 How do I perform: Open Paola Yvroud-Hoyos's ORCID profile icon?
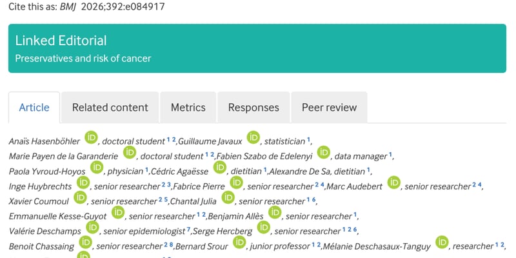97,168
